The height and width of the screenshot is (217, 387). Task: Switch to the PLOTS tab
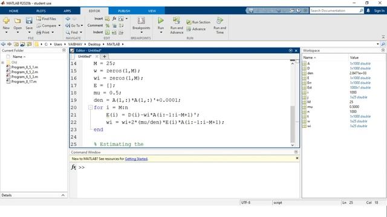coord(41,11)
